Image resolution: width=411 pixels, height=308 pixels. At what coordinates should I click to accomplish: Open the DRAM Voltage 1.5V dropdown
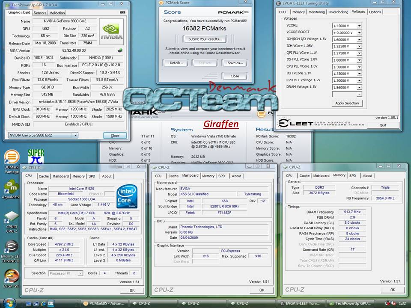click(x=359, y=87)
